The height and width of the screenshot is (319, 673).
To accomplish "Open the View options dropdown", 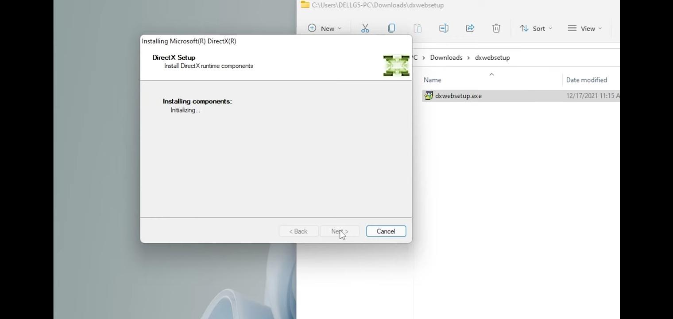I will (601, 28).
